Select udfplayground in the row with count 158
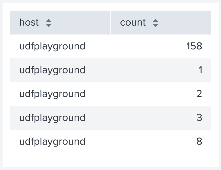The image size is (221, 170). click(52, 46)
